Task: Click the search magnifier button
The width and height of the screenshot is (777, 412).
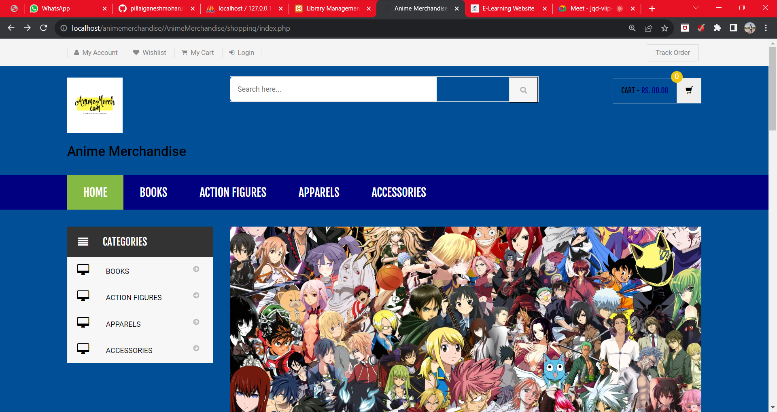Action: point(523,90)
